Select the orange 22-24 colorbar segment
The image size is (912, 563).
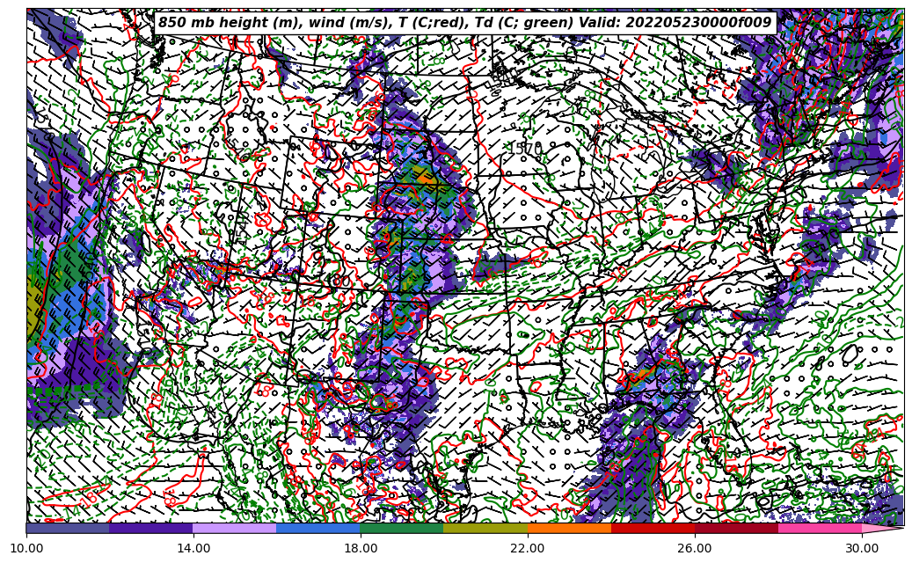569,529
